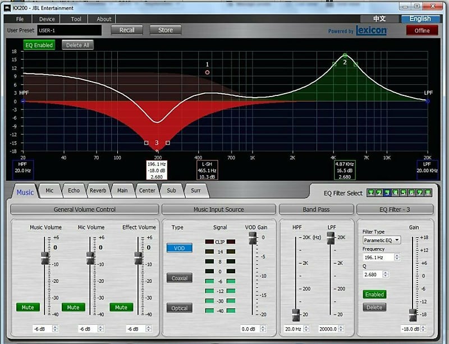The width and height of the screenshot is (449, 344).
Task: Click the Lexicon logo
Action: coord(371,30)
